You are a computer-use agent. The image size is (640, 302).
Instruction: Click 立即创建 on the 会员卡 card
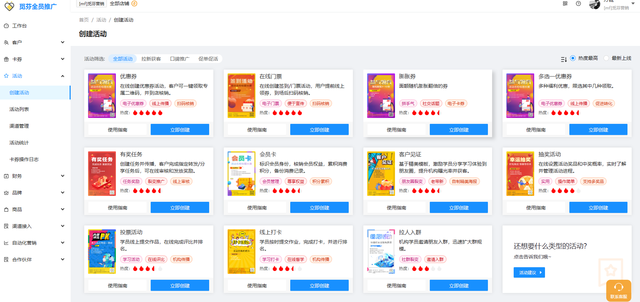pos(319,207)
